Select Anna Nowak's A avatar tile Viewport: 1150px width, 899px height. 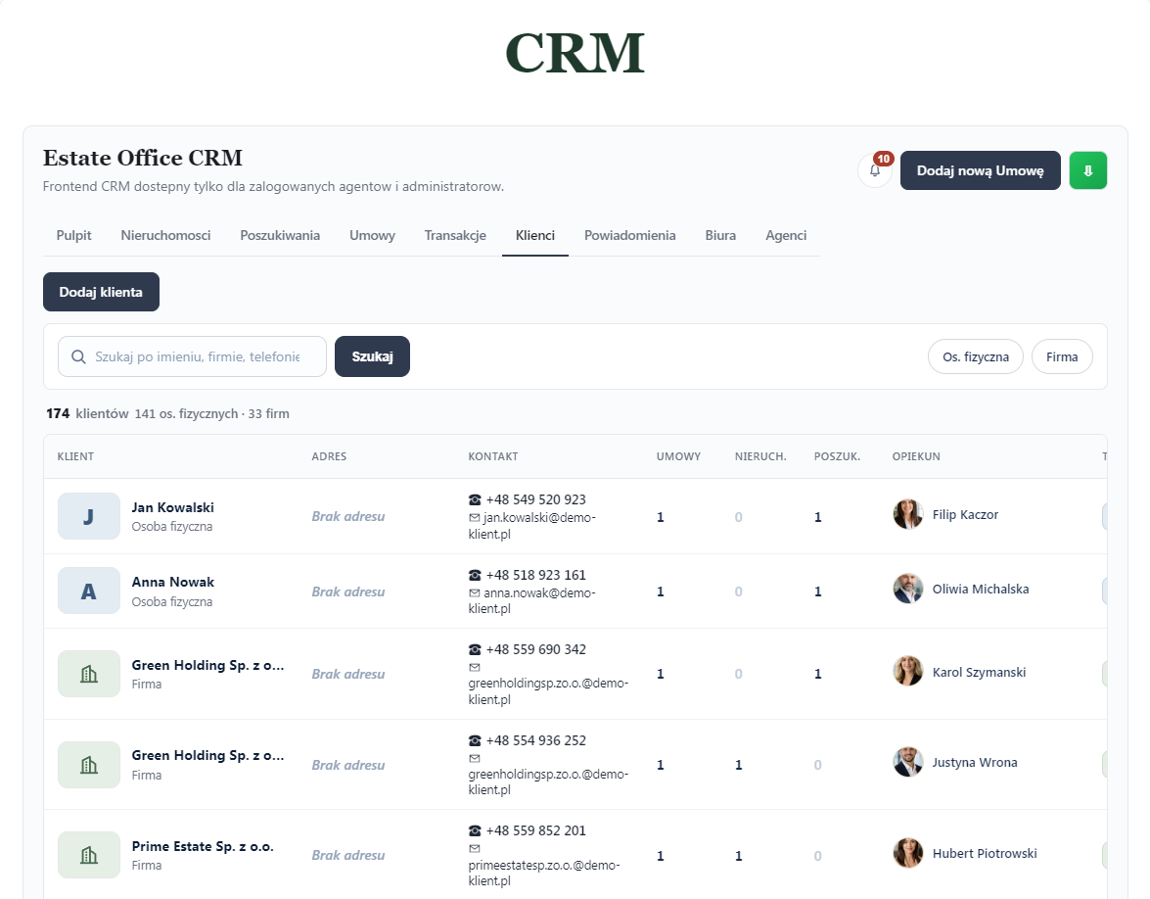point(89,591)
